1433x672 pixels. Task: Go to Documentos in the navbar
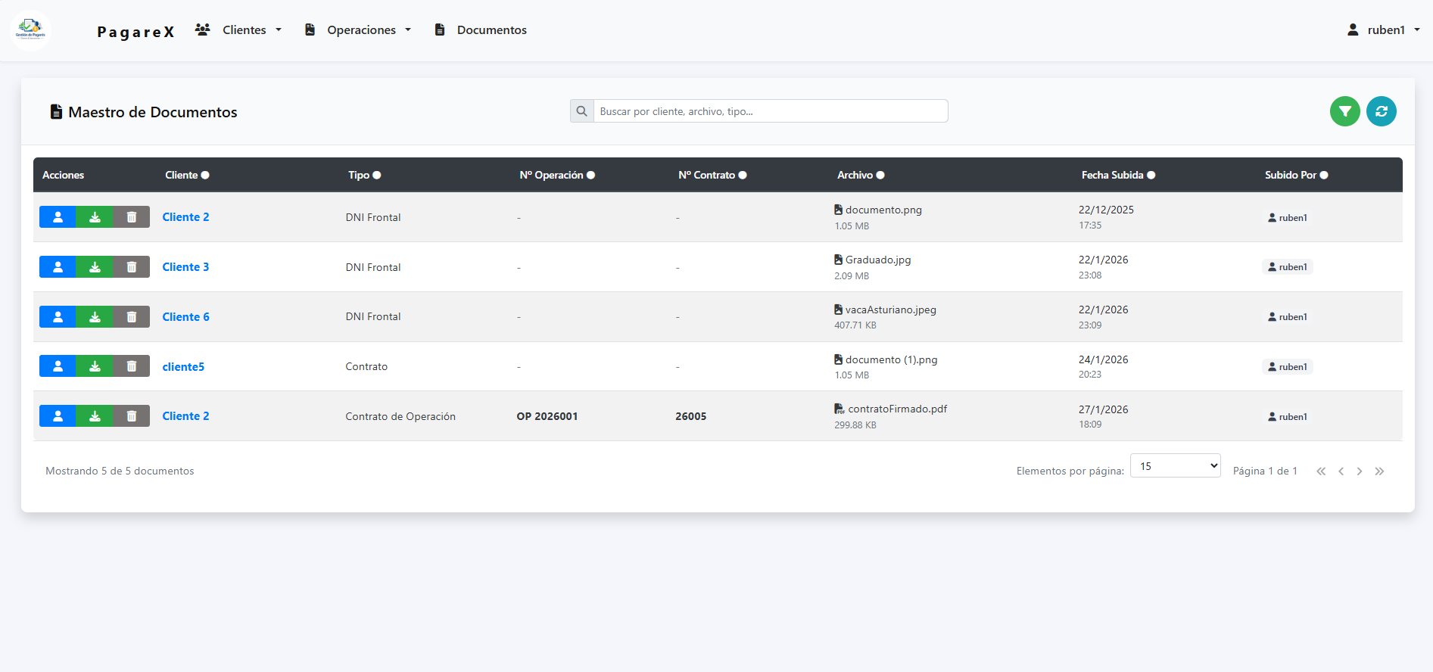(481, 30)
